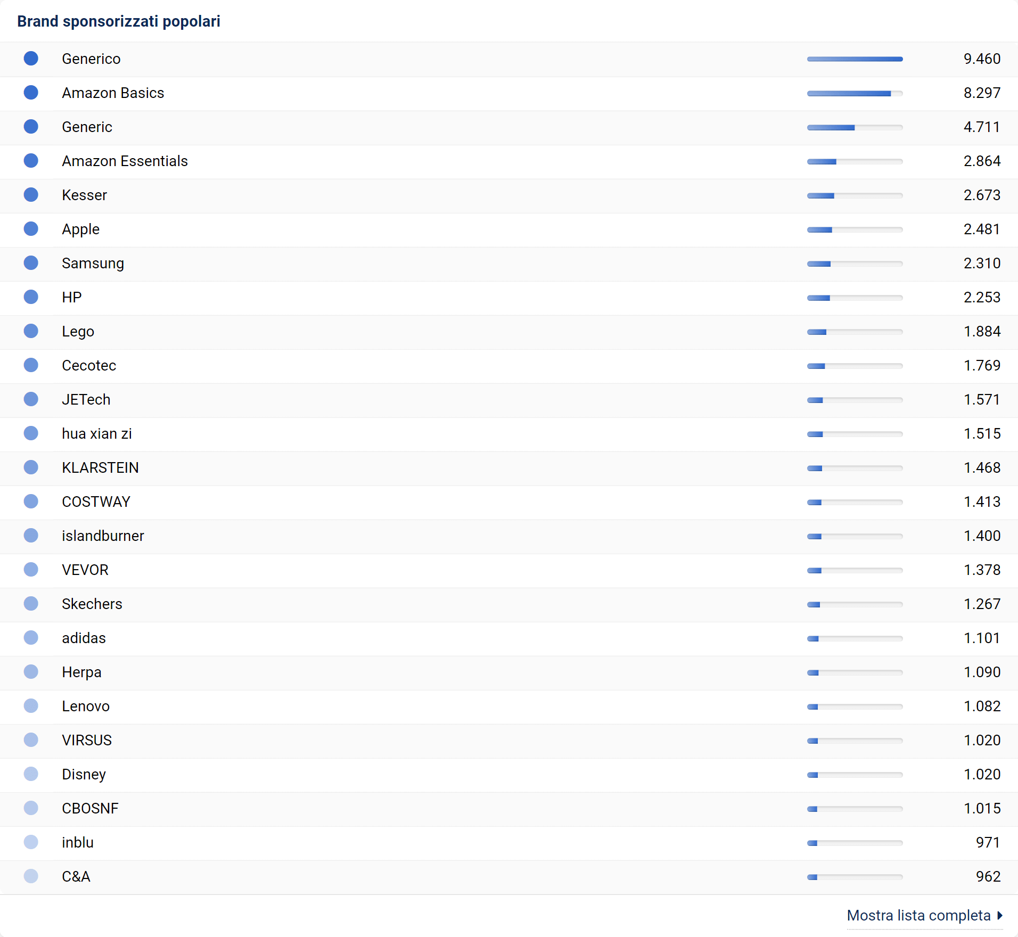Click the value 2.310

982,263
